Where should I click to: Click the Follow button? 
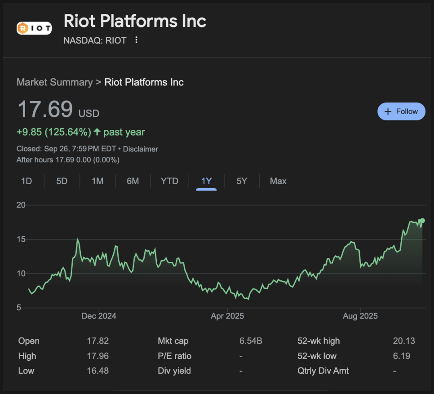(401, 111)
